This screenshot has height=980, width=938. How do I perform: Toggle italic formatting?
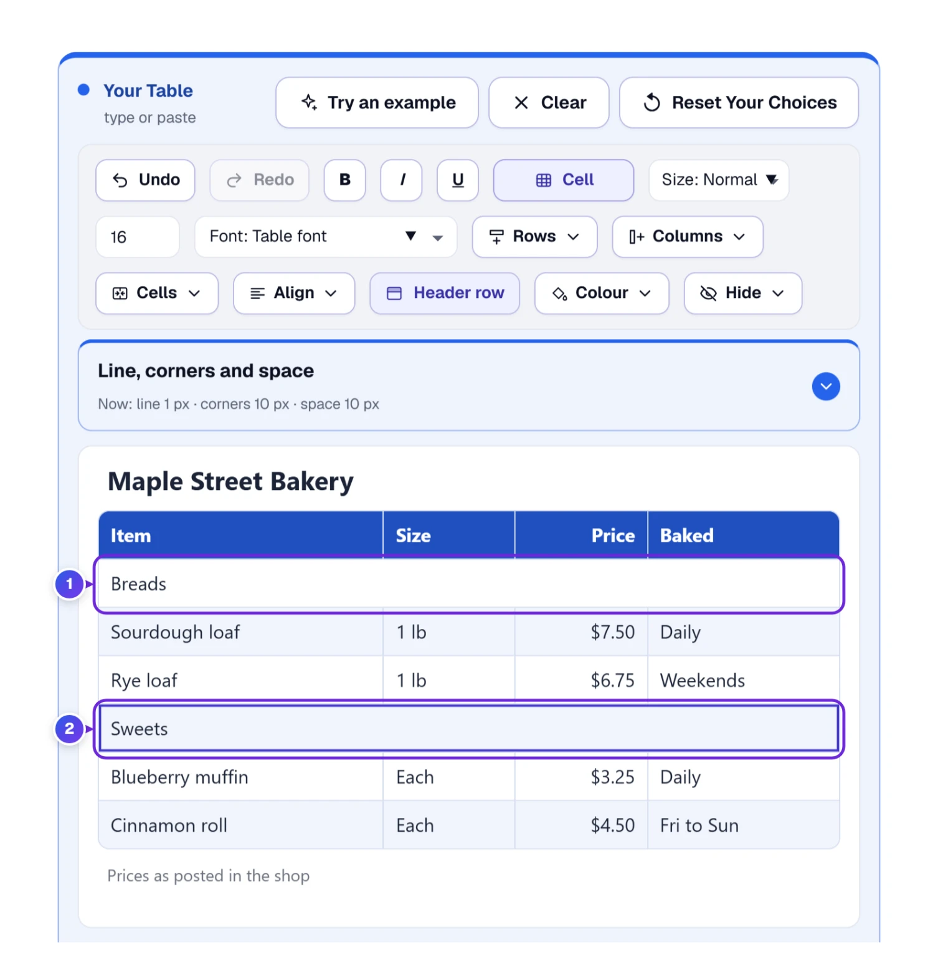[x=401, y=180]
